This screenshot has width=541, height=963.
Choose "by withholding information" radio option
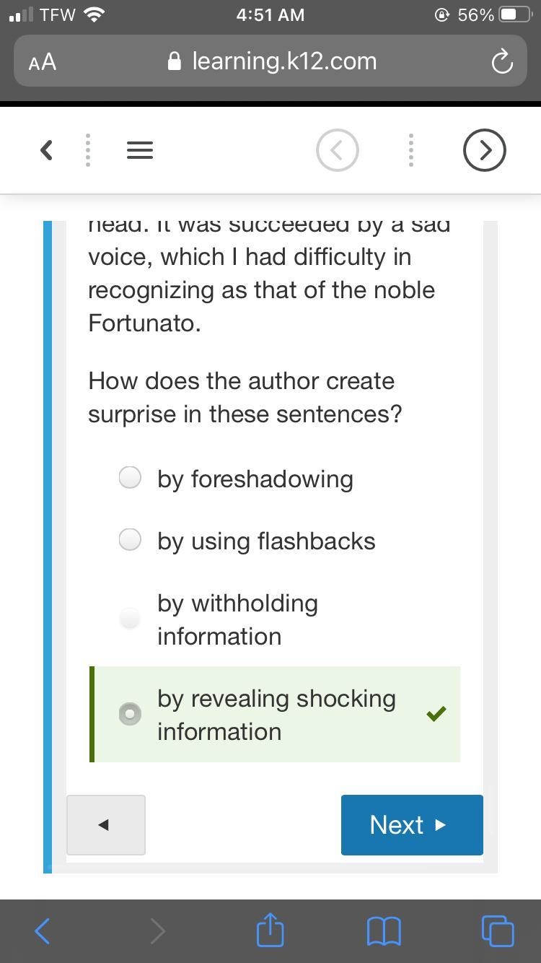tap(130, 619)
